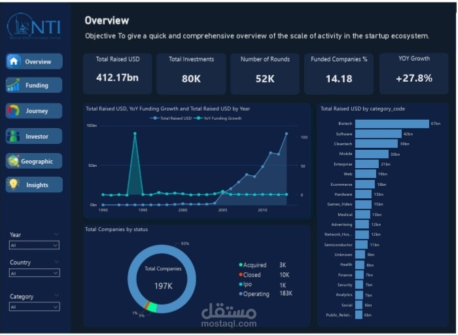
Task: Select the Mobile 30bn bar
Action: 372,154
